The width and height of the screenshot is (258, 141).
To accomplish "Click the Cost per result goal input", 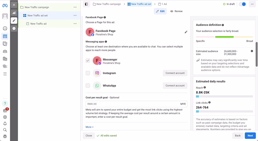I will tap(136, 104).
